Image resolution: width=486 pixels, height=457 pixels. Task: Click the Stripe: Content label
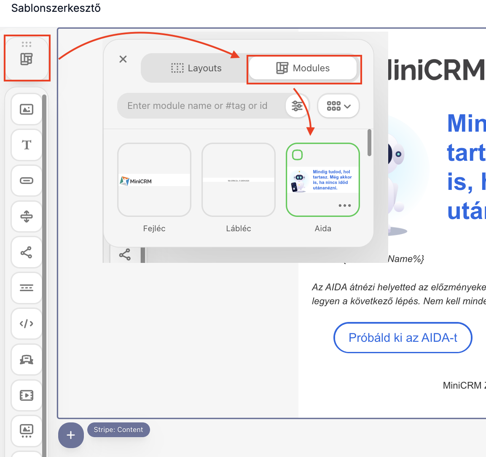(x=118, y=430)
